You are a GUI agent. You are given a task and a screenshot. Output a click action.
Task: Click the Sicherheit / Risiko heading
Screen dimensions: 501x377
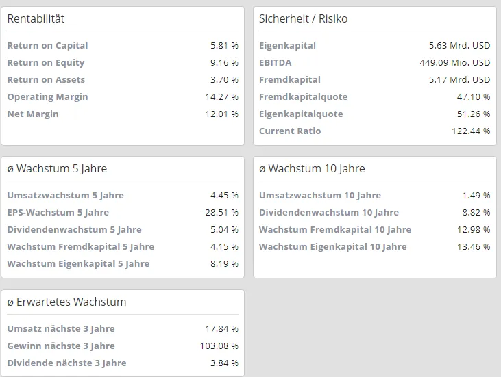(303, 18)
